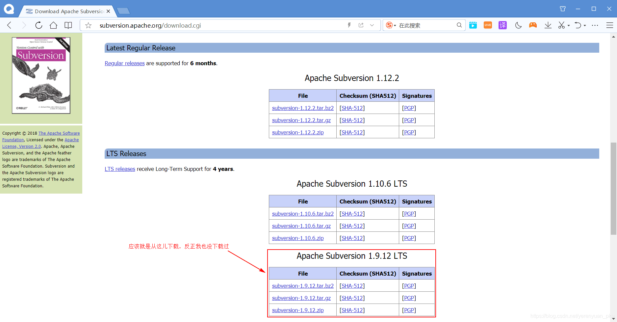This screenshot has height=322, width=617.
Task: Expand screenshot tool dropdown arrow
Action: [569, 26]
